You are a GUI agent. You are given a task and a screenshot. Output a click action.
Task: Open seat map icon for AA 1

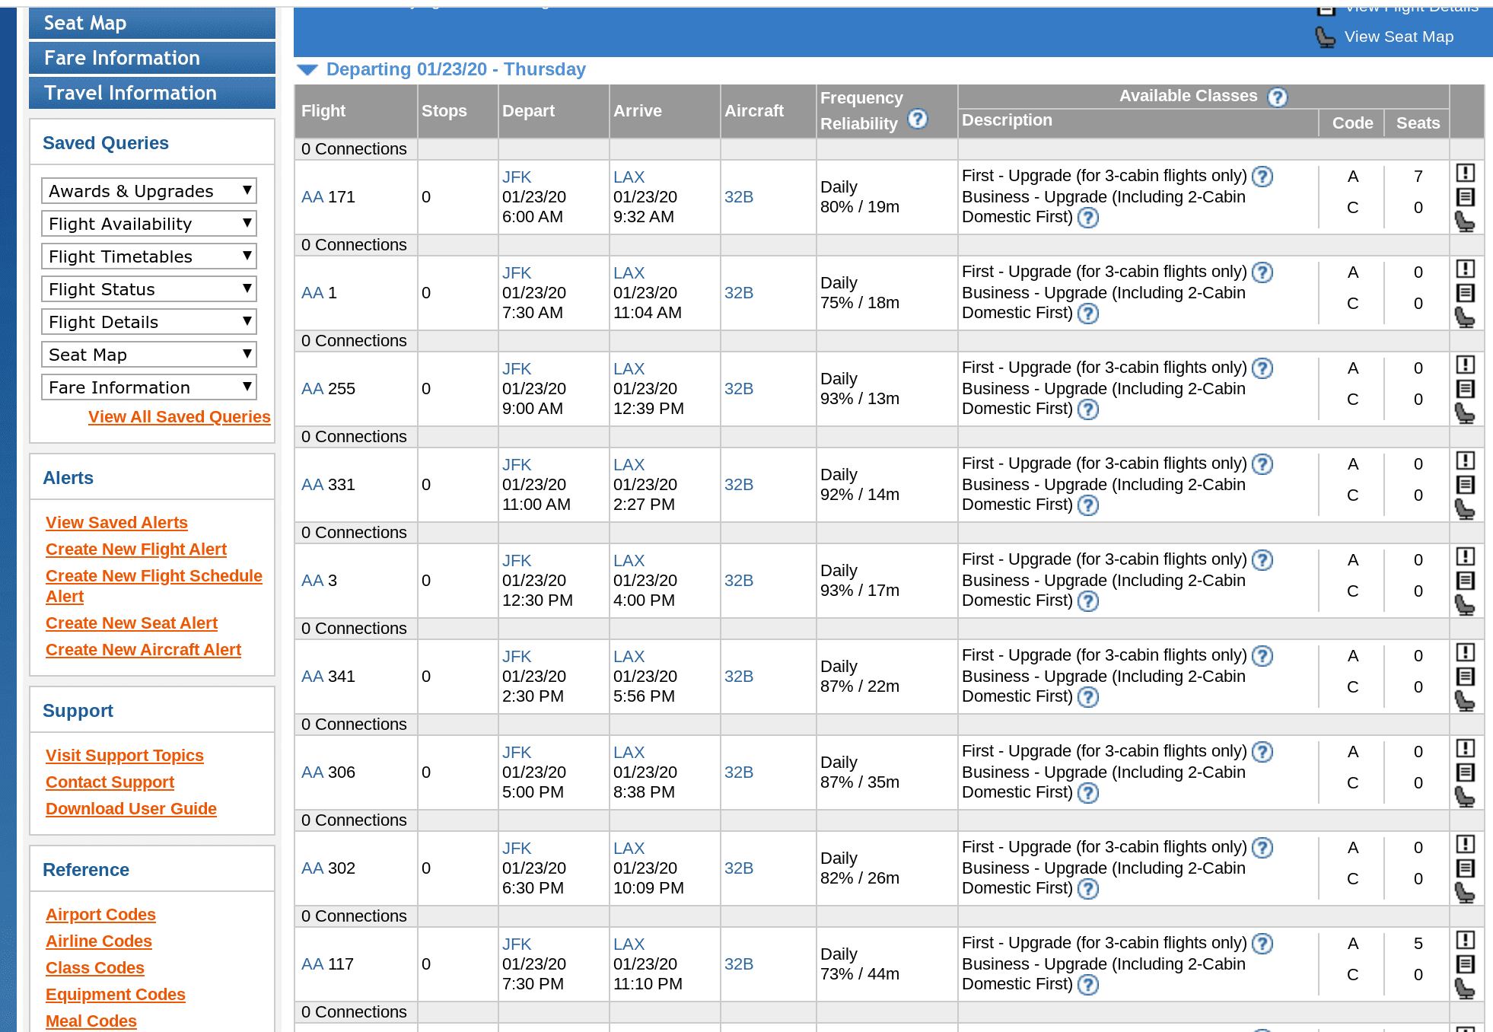(1465, 317)
